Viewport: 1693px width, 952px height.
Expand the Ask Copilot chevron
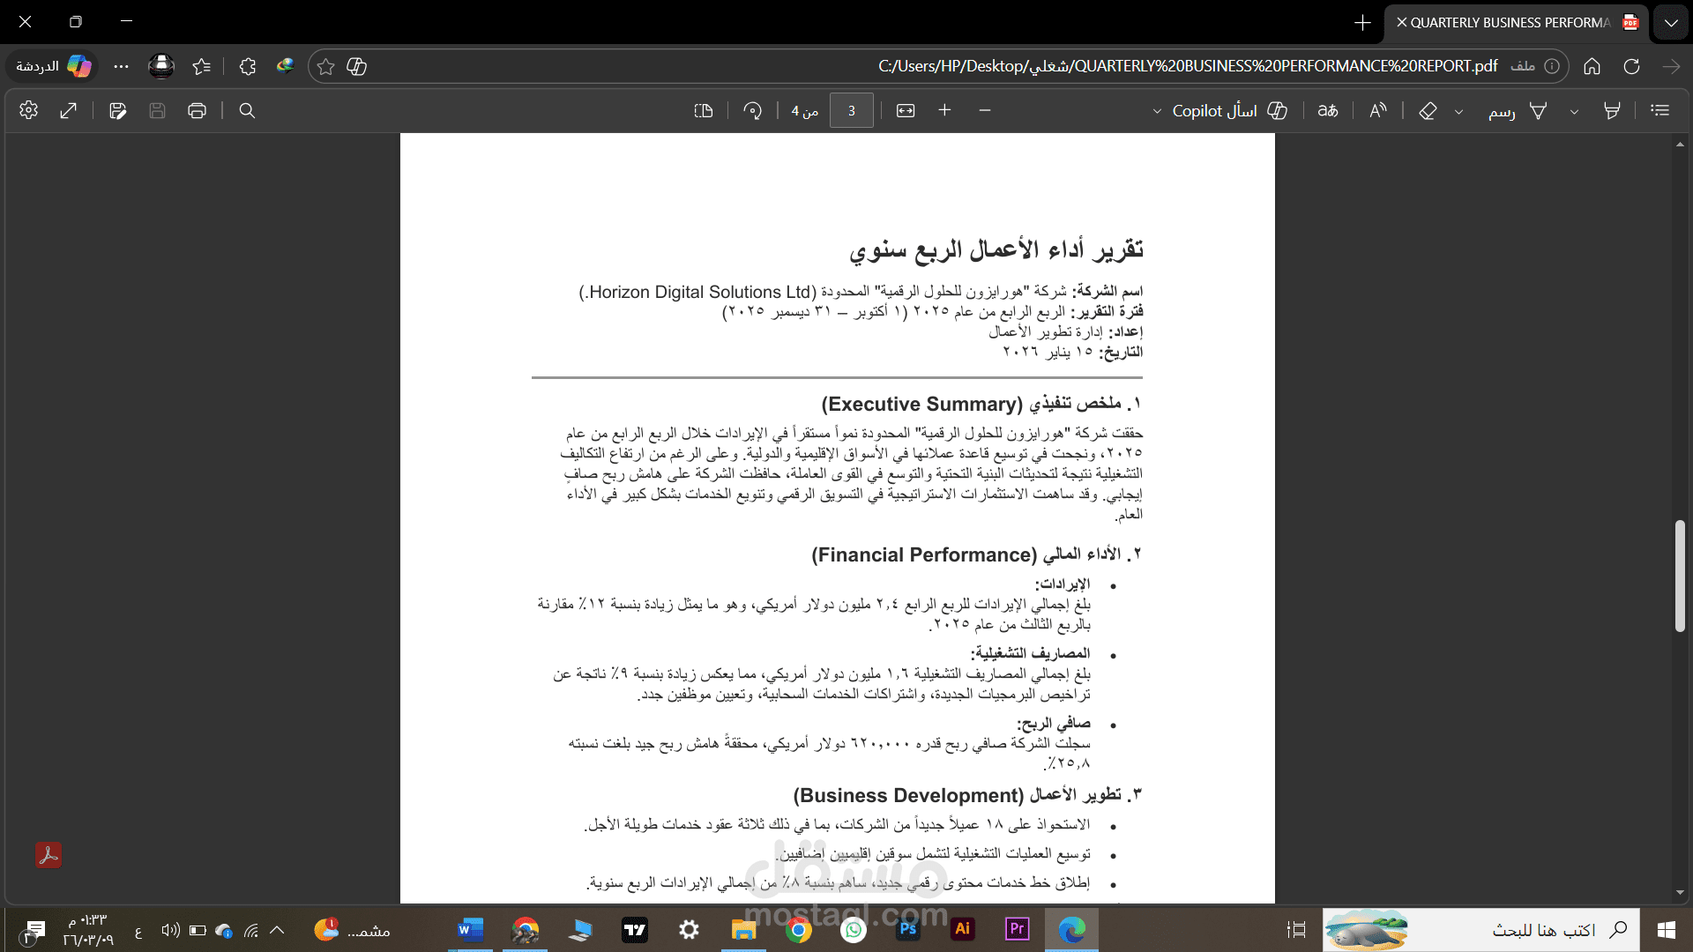[1157, 111]
